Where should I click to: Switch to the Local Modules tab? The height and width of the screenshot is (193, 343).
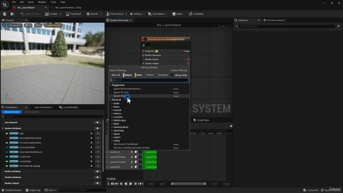pyautogui.click(x=69, y=107)
